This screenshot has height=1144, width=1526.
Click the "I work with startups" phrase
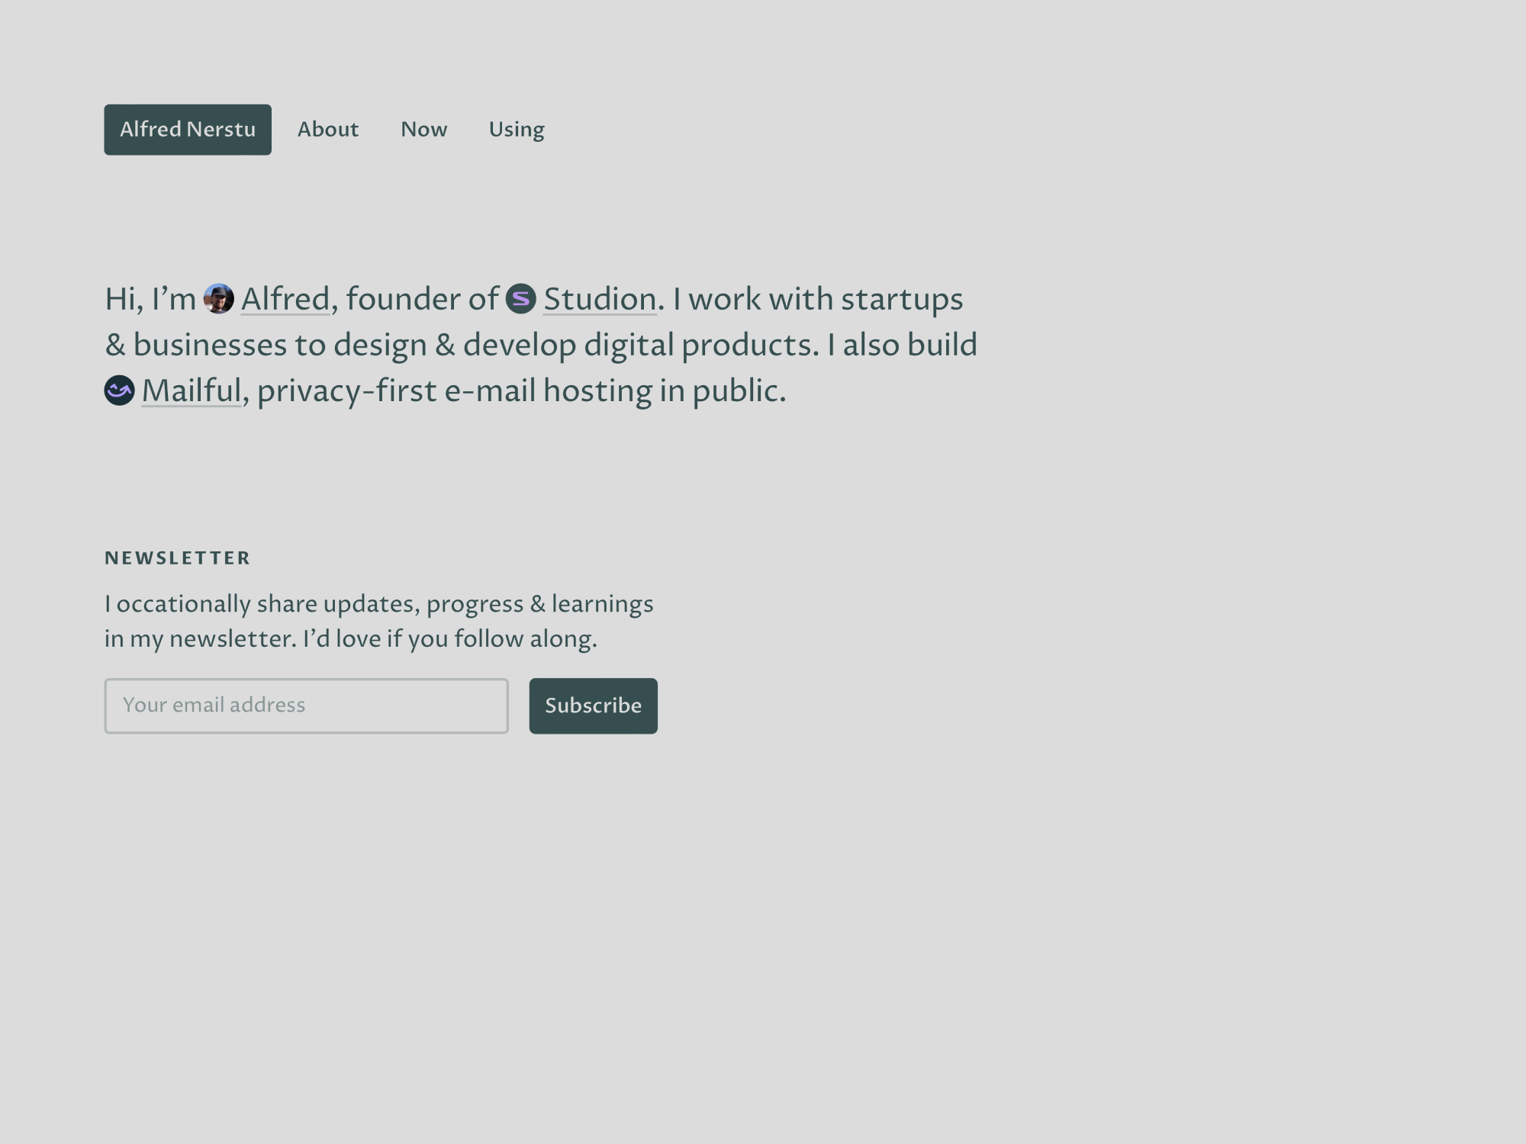818,299
